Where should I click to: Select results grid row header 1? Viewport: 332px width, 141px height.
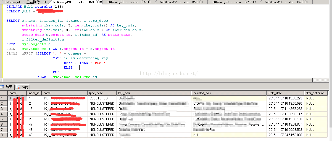(4, 98)
